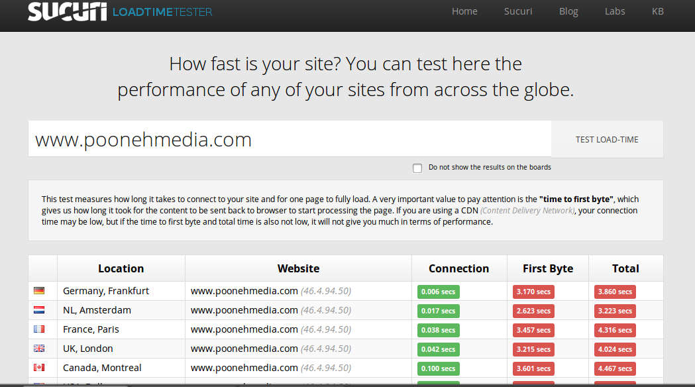The height and width of the screenshot is (387, 695).
Task: Click the Location column header
Action: coord(121,268)
